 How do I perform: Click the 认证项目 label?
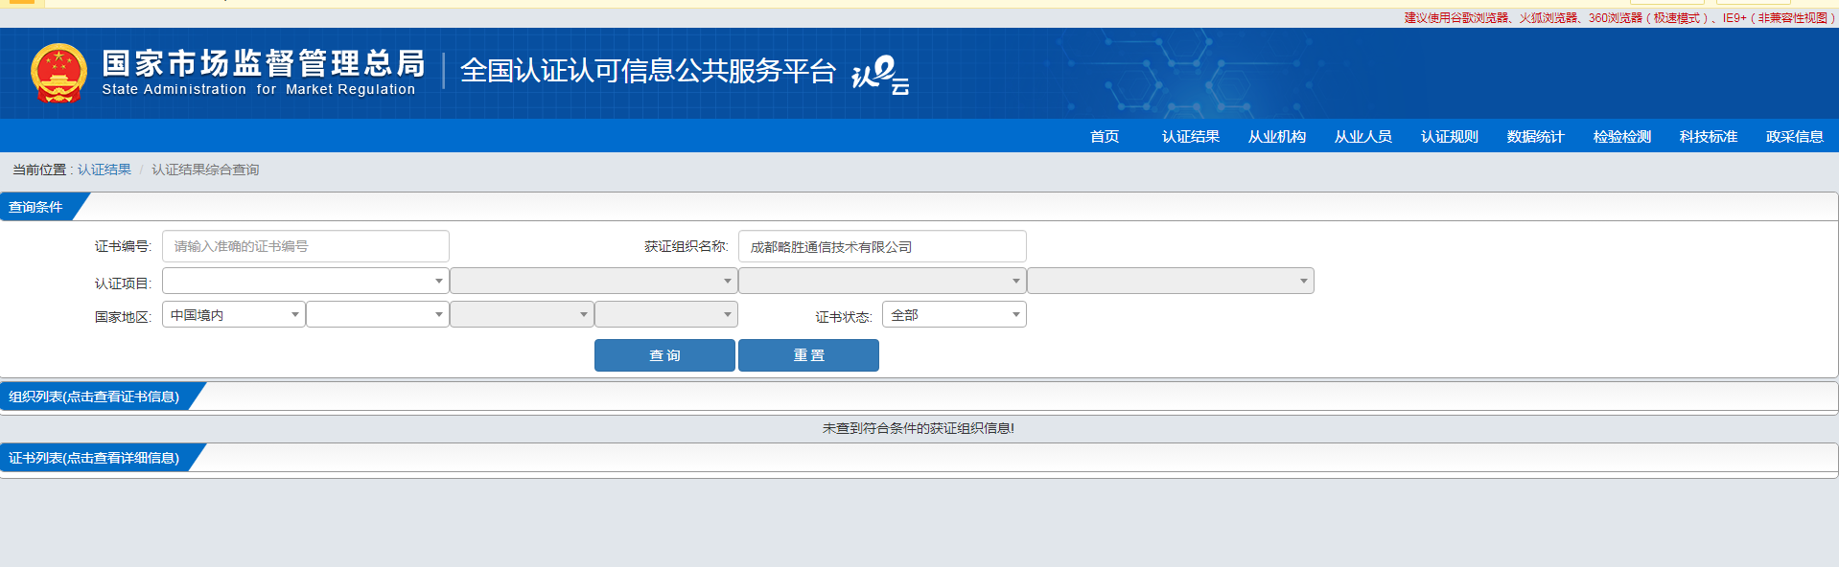pyautogui.click(x=123, y=283)
